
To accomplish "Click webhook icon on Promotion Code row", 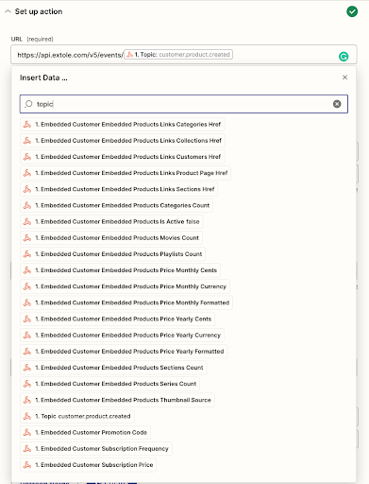I will point(27,433).
